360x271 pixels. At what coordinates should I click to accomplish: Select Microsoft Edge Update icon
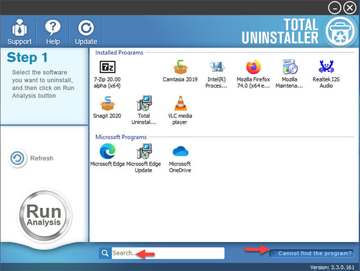[x=144, y=151]
